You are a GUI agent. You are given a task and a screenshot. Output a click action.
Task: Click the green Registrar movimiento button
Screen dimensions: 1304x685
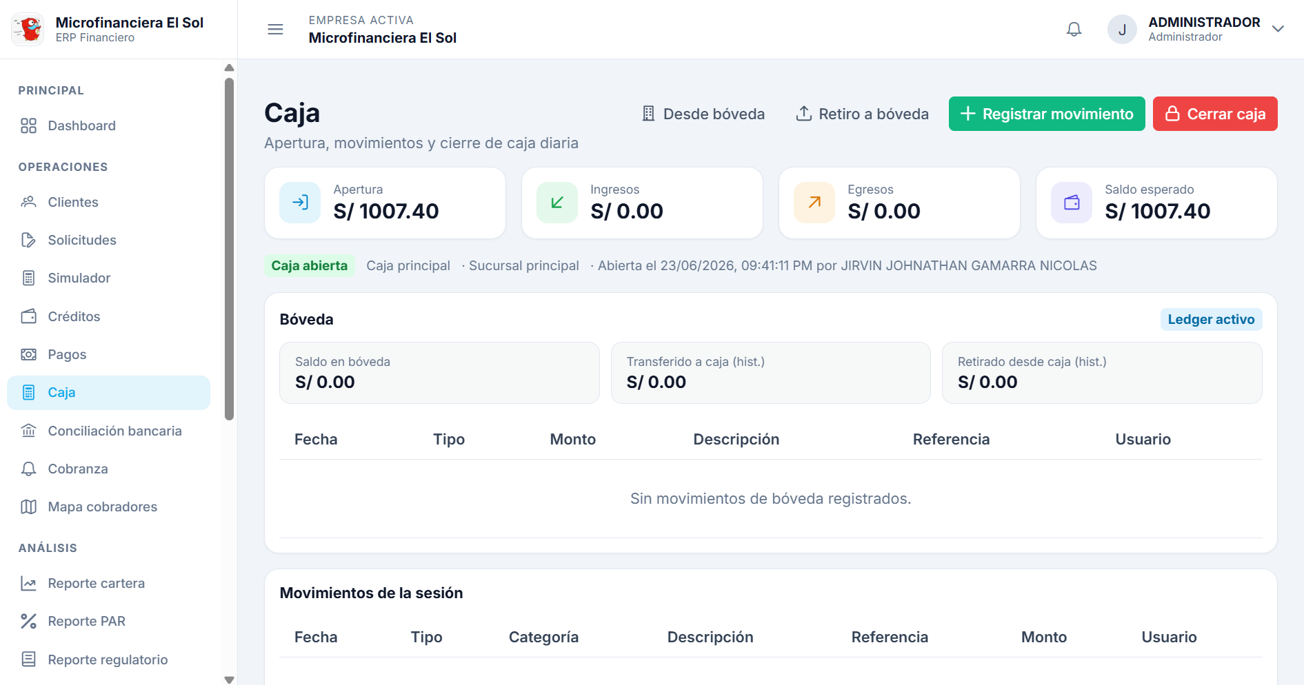tap(1047, 114)
